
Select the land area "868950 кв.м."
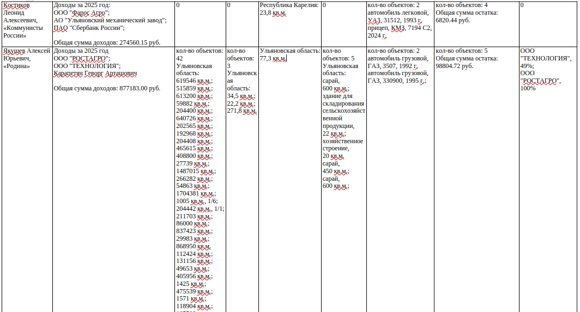pos(194,246)
